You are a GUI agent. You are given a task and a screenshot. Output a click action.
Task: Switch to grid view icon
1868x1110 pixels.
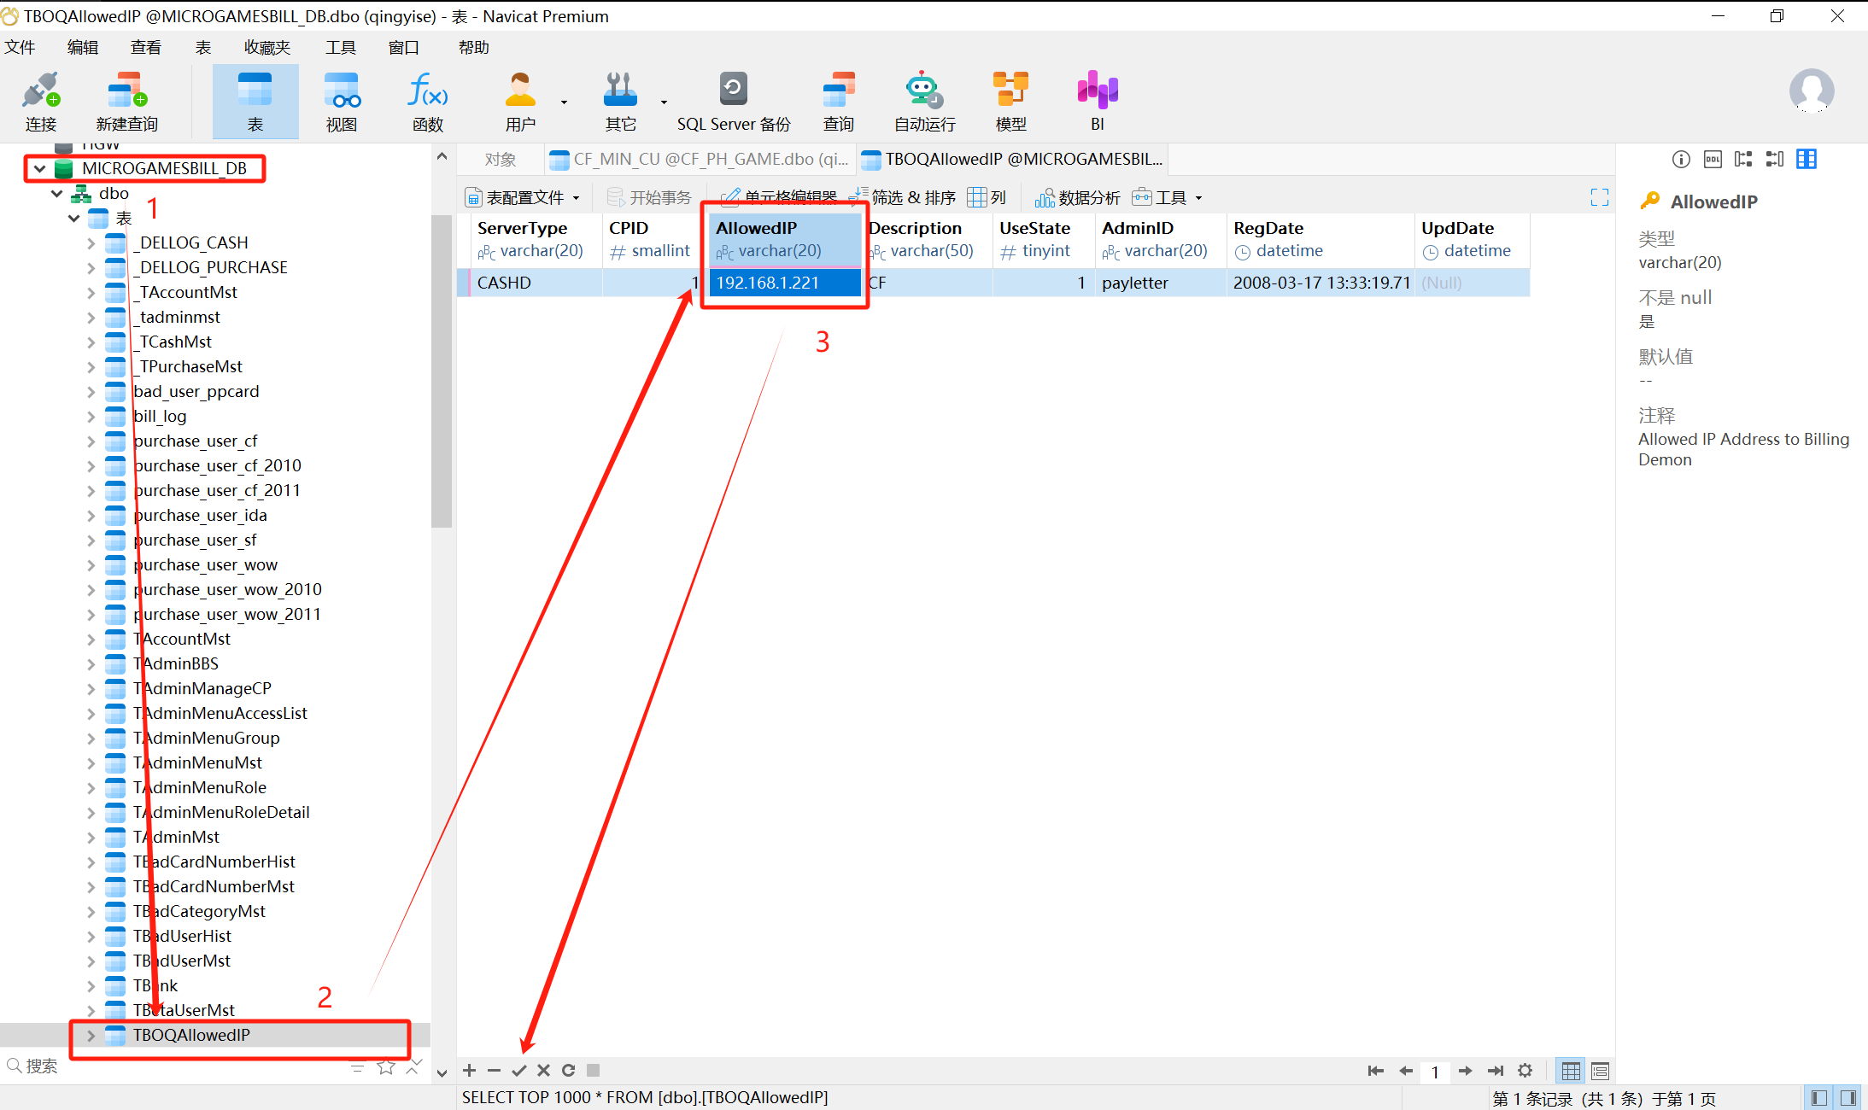pos(1571,1070)
